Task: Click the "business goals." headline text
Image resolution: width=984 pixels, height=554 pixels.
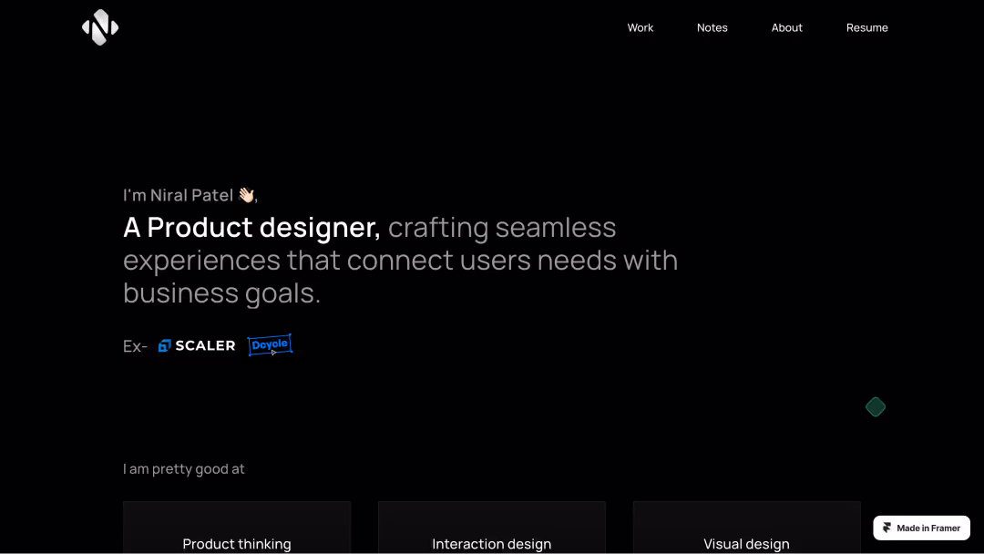Action: [221, 292]
